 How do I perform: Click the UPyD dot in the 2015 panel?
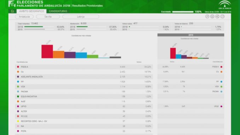click(221, 106)
